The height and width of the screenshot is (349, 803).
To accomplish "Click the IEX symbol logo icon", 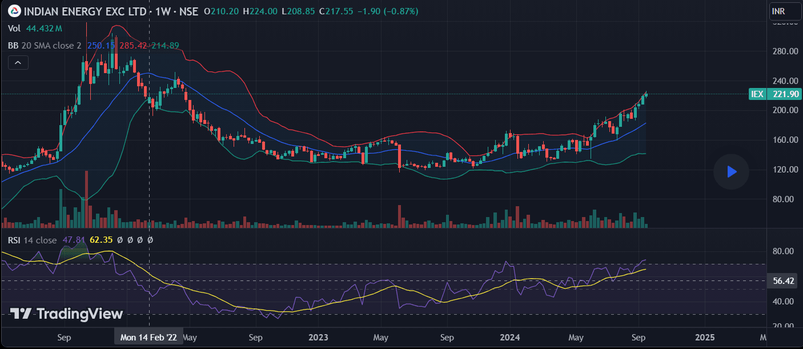I will point(14,11).
